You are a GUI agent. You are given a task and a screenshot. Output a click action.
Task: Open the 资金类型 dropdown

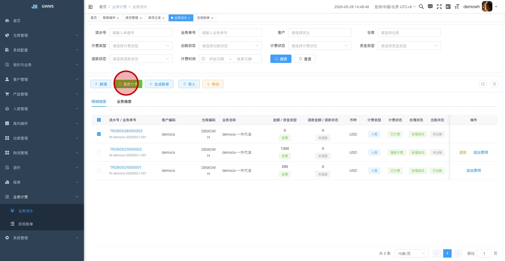tap(409, 46)
